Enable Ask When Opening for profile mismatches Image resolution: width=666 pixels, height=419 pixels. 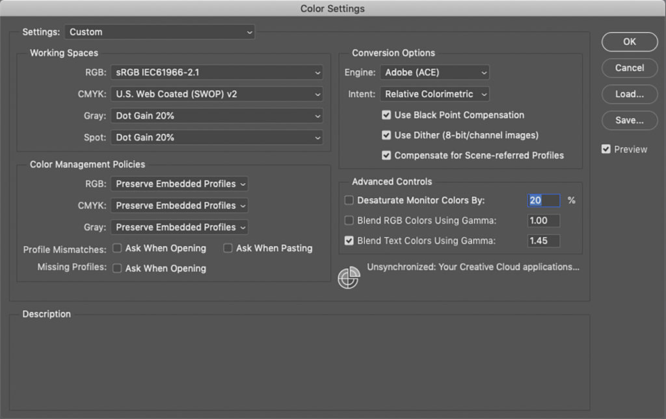coord(118,248)
